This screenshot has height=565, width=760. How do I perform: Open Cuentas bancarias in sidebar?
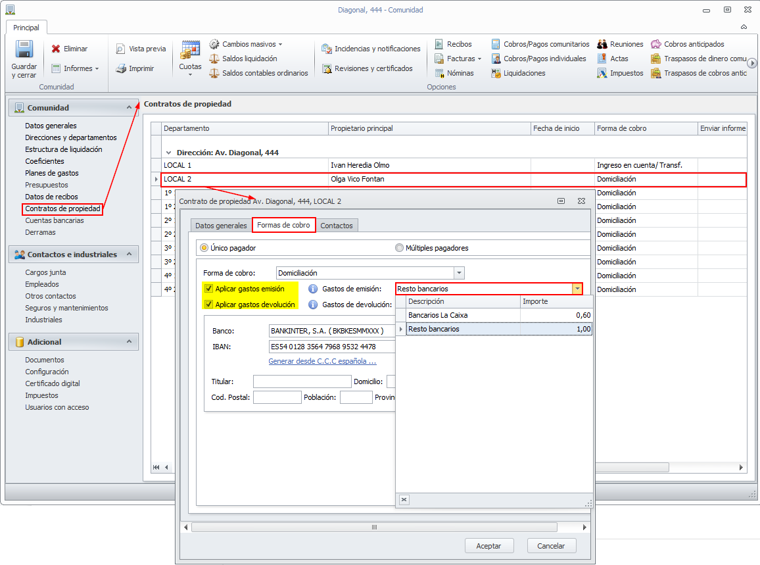[55, 220]
